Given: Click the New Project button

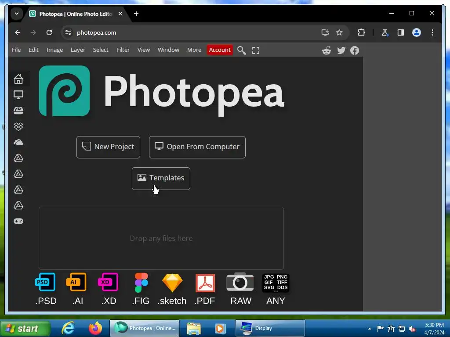Looking at the screenshot, I should [108, 147].
